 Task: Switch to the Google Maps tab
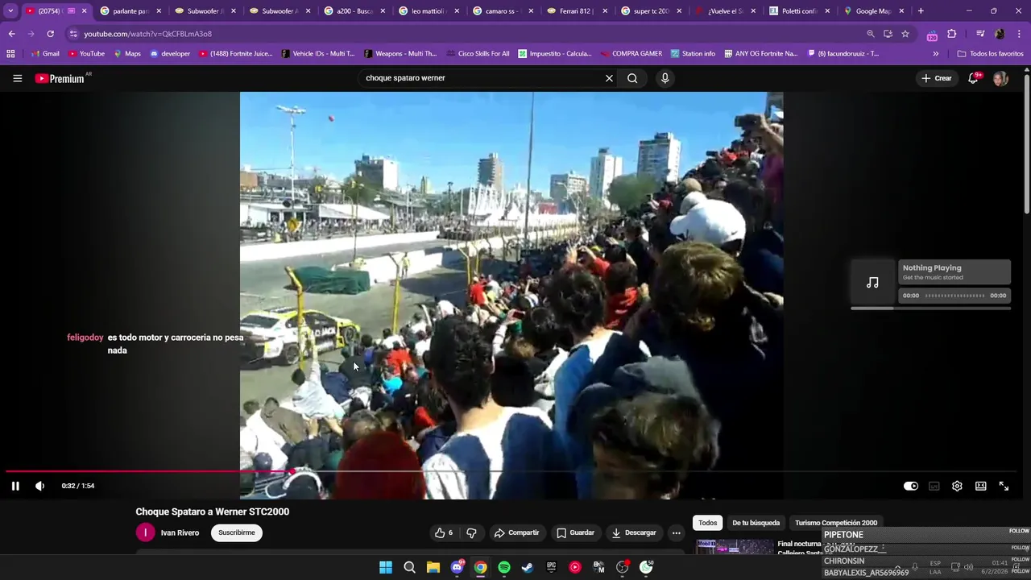[874, 11]
